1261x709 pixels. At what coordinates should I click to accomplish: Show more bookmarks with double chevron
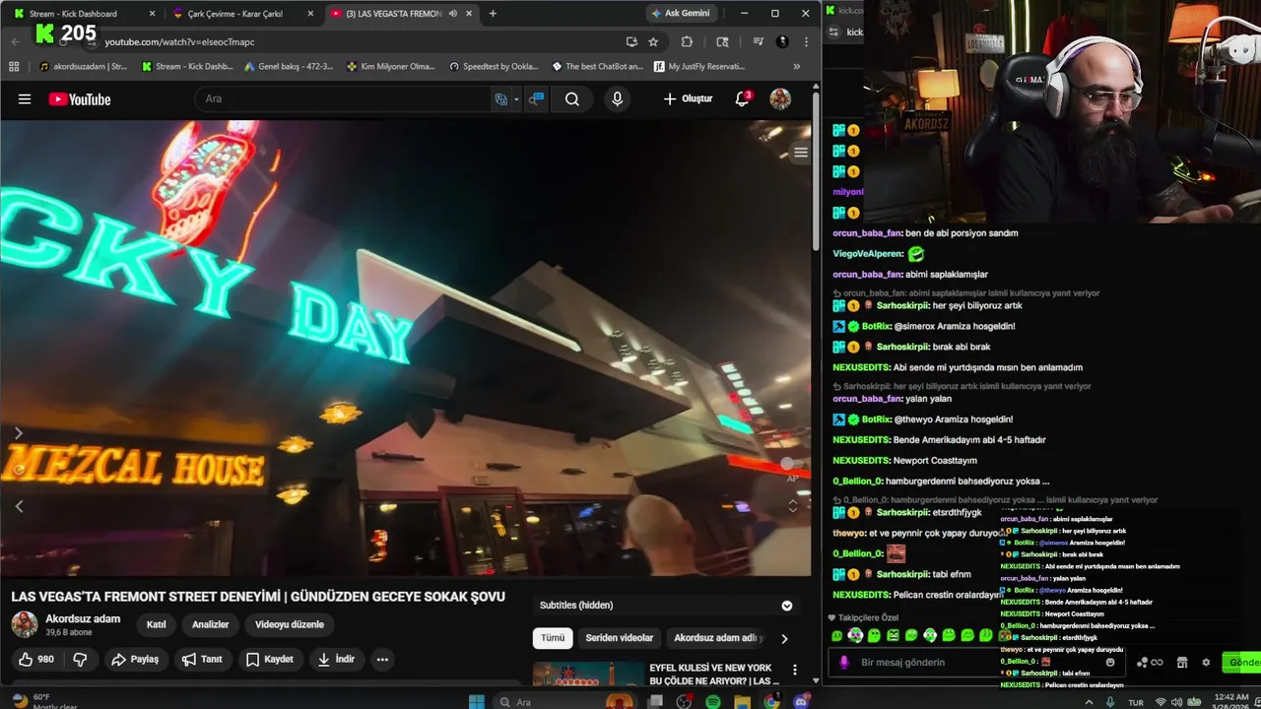pos(797,67)
